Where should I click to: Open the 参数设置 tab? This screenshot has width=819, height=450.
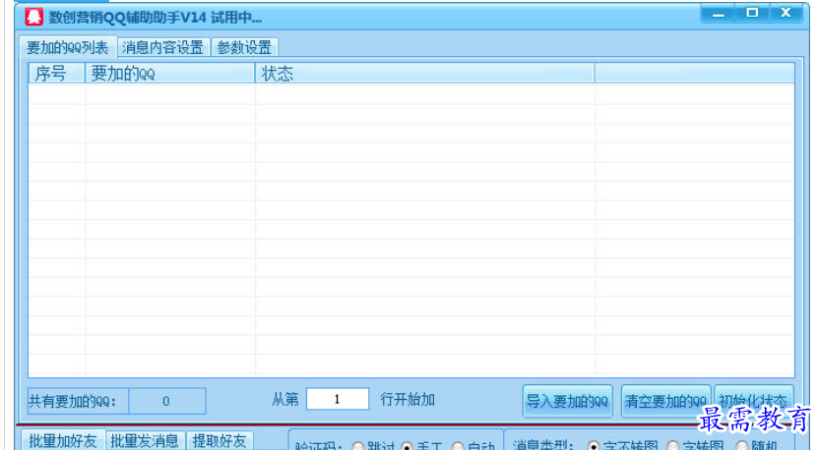pos(244,48)
